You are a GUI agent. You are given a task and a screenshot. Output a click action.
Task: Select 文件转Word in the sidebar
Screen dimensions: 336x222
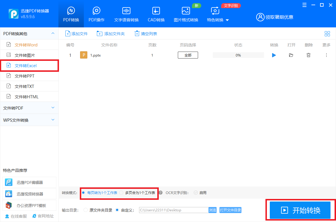[29, 45]
